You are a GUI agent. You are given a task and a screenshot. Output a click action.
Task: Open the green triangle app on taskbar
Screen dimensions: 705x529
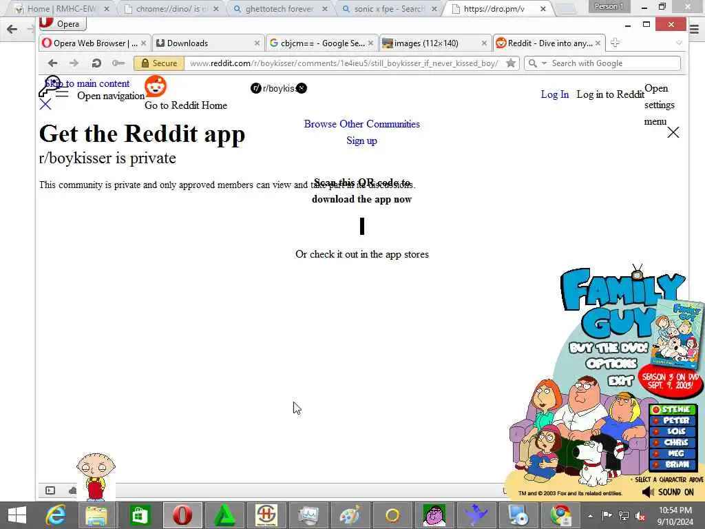pos(225,515)
